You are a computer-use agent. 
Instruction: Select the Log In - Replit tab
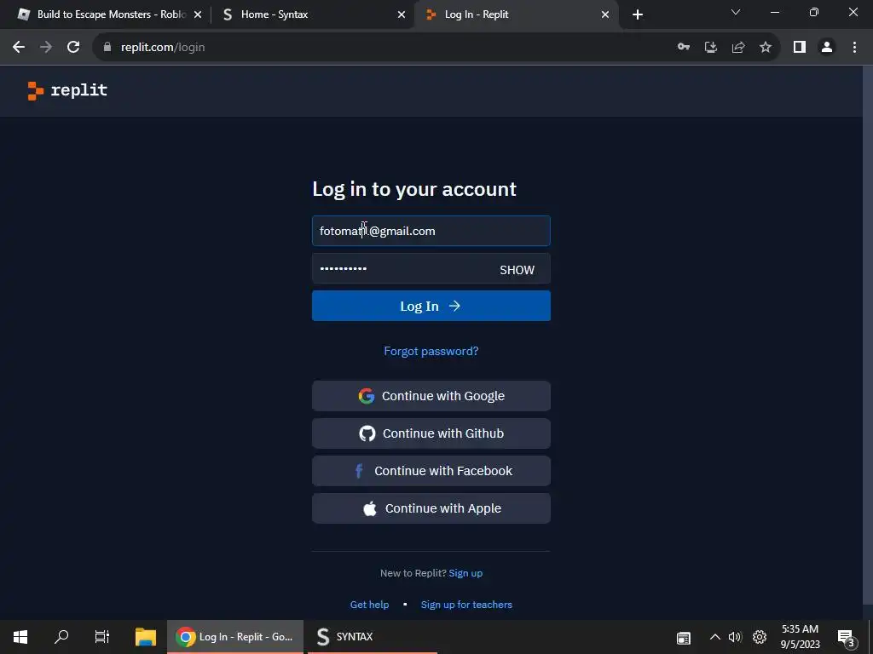tap(516, 14)
